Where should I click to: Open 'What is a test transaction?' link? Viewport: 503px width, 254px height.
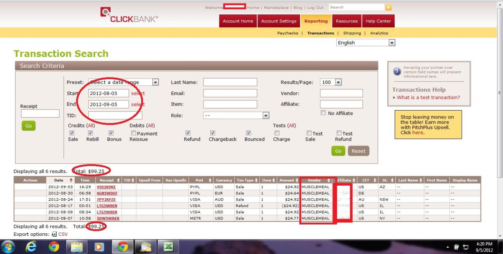428,97
